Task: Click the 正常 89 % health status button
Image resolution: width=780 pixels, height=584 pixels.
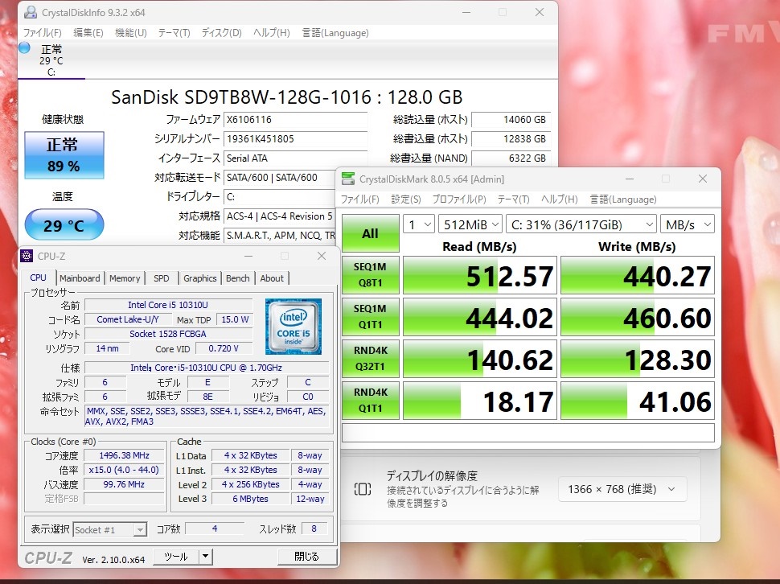Action: coord(64,154)
